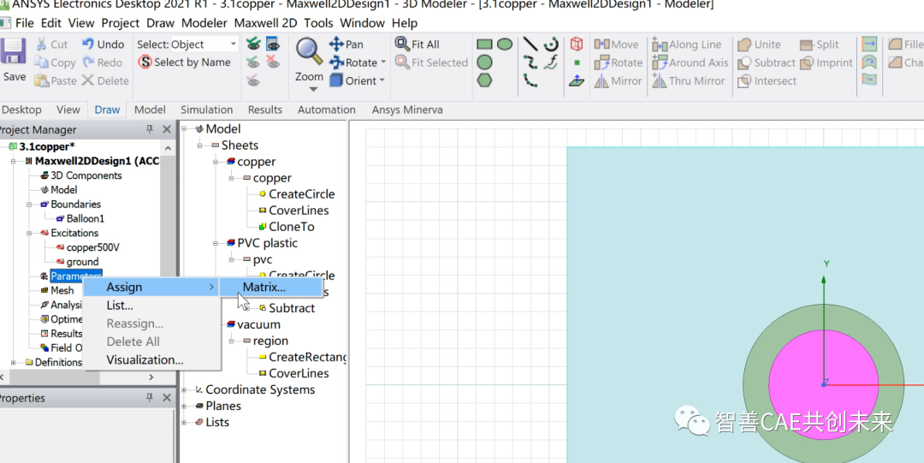Open the Maxwell 2D menu
The height and width of the screenshot is (463, 924).
pyautogui.click(x=265, y=23)
